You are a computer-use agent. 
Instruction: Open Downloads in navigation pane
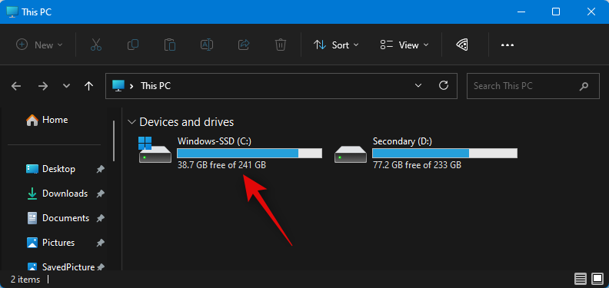click(56, 194)
